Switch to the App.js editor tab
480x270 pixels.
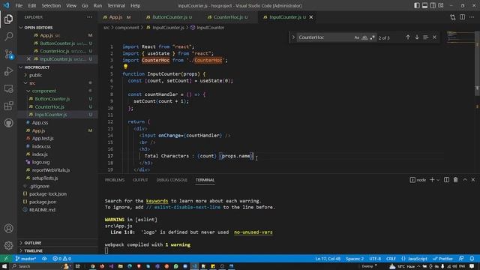pos(116,17)
